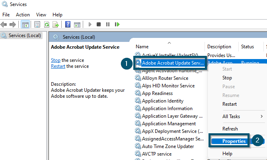Select the Adobe Acrobat Update Service row
Image resolution: width=267 pixels, height=160 pixels.
173,63
